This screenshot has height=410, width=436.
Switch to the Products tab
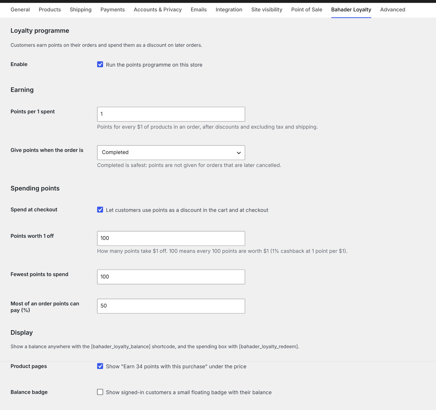(50, 10)
